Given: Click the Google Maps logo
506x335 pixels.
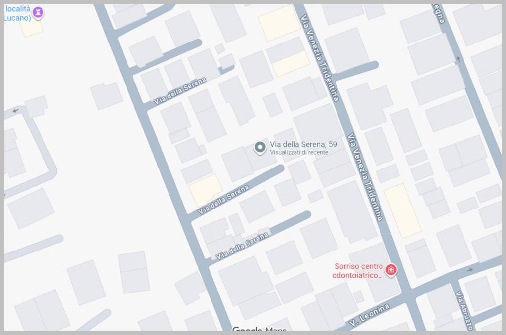Looking at the screenshot, I should [259, 329].
